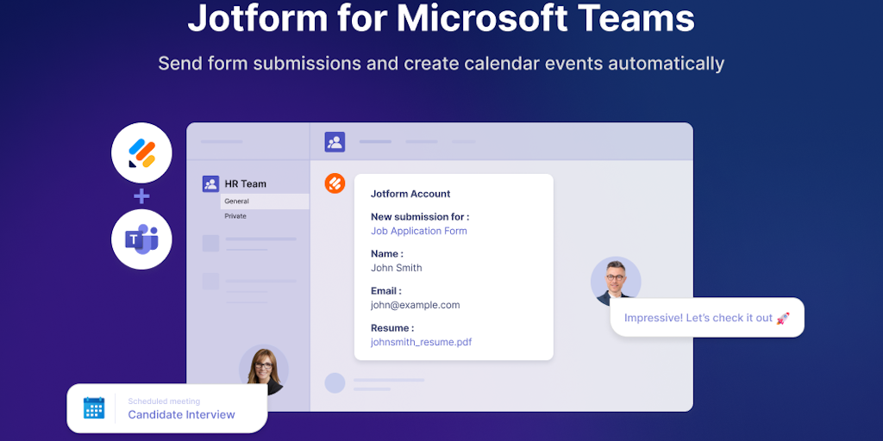The width and height of the screenshot is (883, 441).
Task: Select the General channel
Action: (265, 202)
